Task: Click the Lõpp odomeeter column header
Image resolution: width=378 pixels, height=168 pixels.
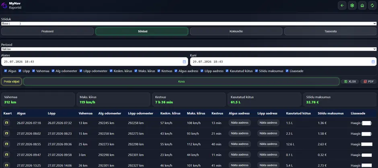Action: (x=141, y=113)
